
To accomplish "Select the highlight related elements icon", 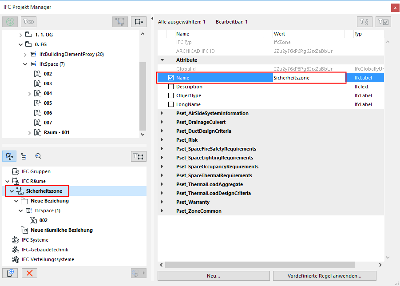I will [120, 21].
